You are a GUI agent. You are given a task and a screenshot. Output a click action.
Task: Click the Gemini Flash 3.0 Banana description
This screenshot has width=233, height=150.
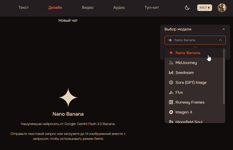[68, 124]
